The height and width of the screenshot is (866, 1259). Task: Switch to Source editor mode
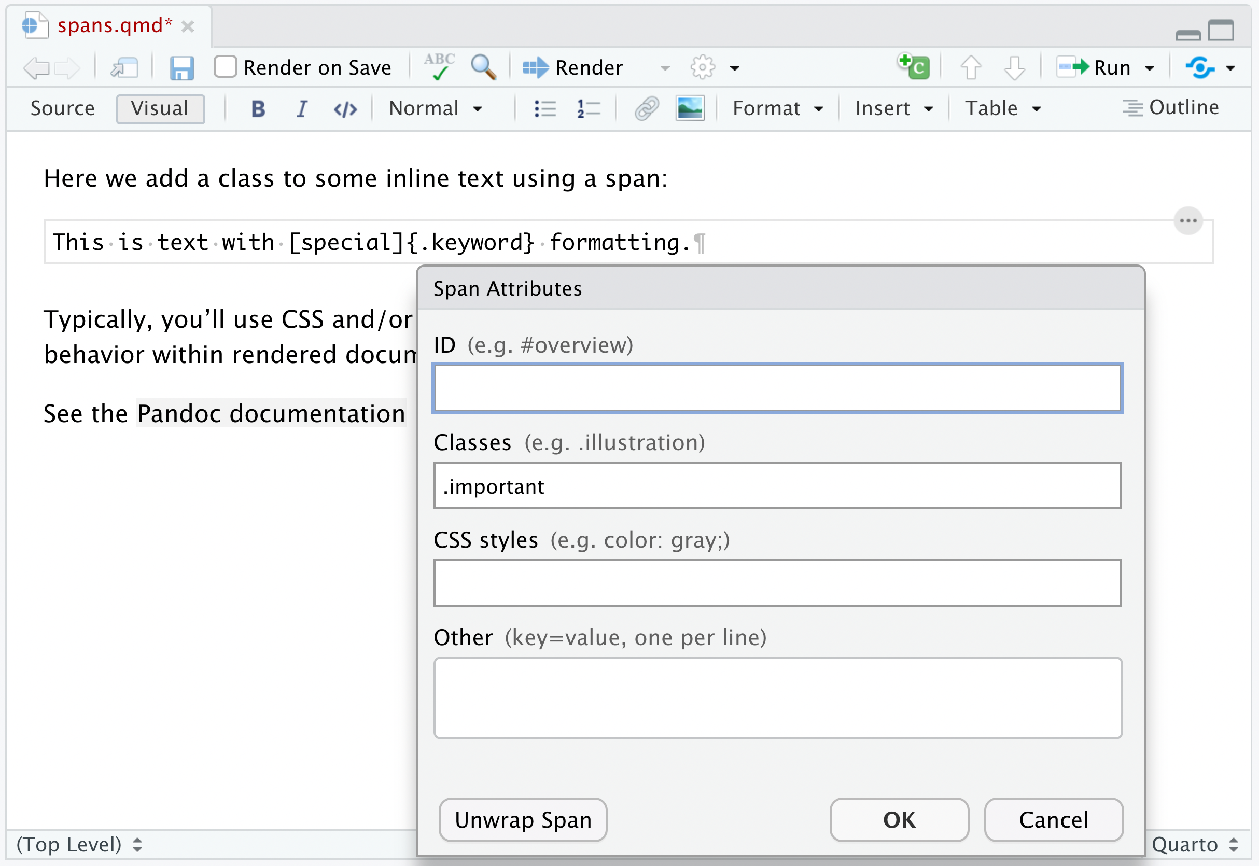click(62, 108)
